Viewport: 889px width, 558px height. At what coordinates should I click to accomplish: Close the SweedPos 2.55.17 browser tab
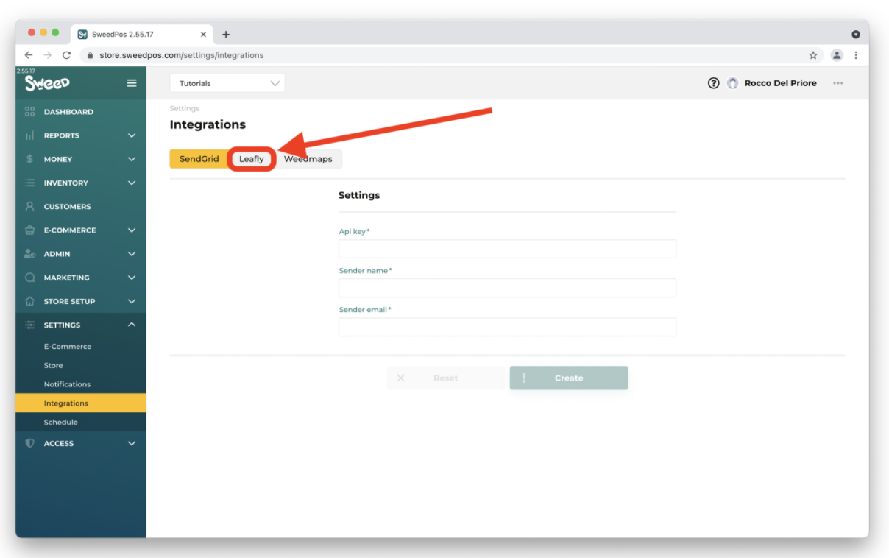coord(204,35)
